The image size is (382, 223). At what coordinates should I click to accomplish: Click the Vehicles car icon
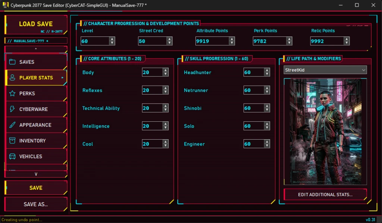12,156
